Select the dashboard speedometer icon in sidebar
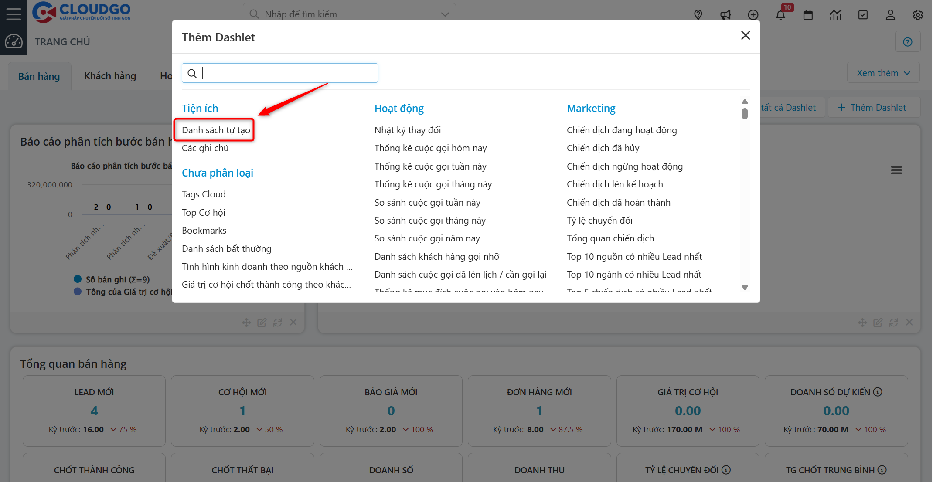 click(x=14, y=41)
